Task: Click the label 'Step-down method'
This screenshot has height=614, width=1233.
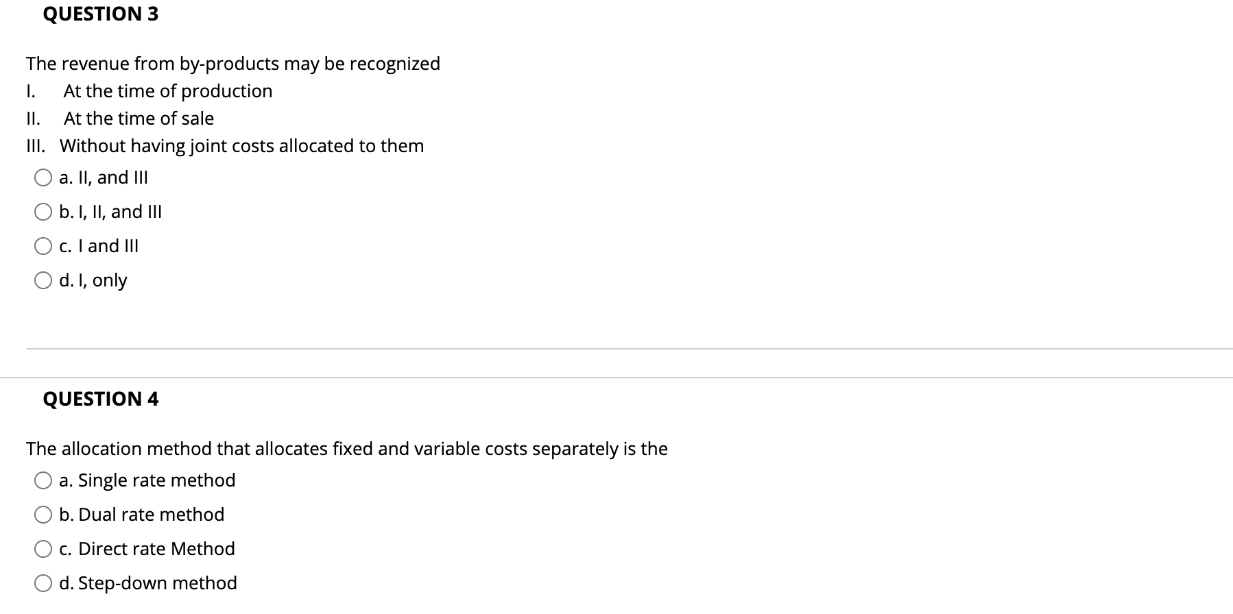Action: pos(147,583)
